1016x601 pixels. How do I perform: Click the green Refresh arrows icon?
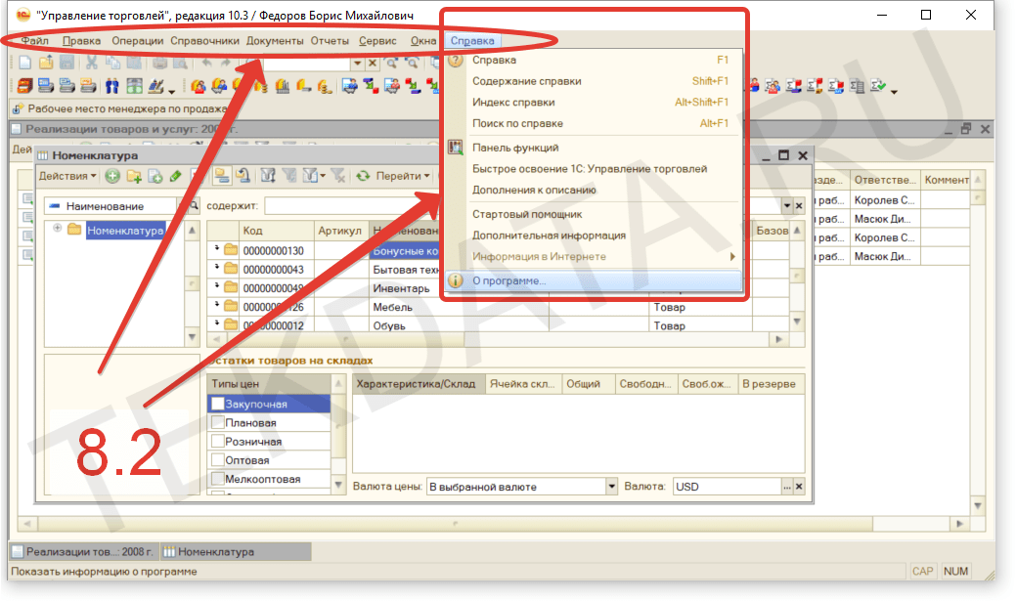click(363, 176)
